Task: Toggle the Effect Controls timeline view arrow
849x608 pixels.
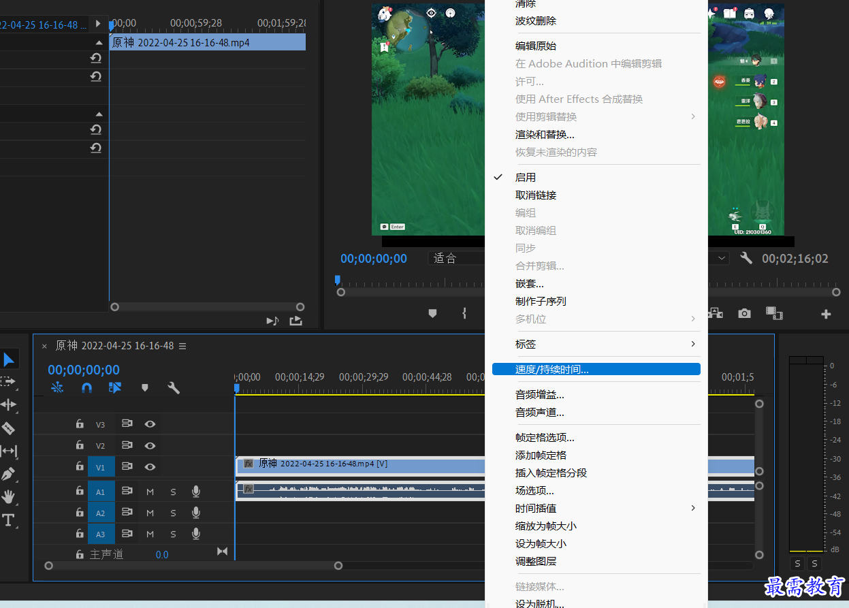Action: point(99,24)
